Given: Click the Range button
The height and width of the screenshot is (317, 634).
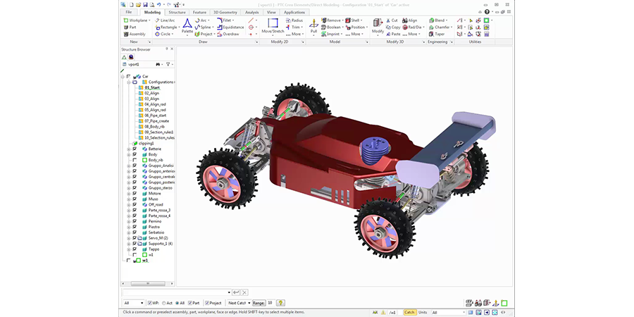Looking at the screenshot, I should (259, 302).
